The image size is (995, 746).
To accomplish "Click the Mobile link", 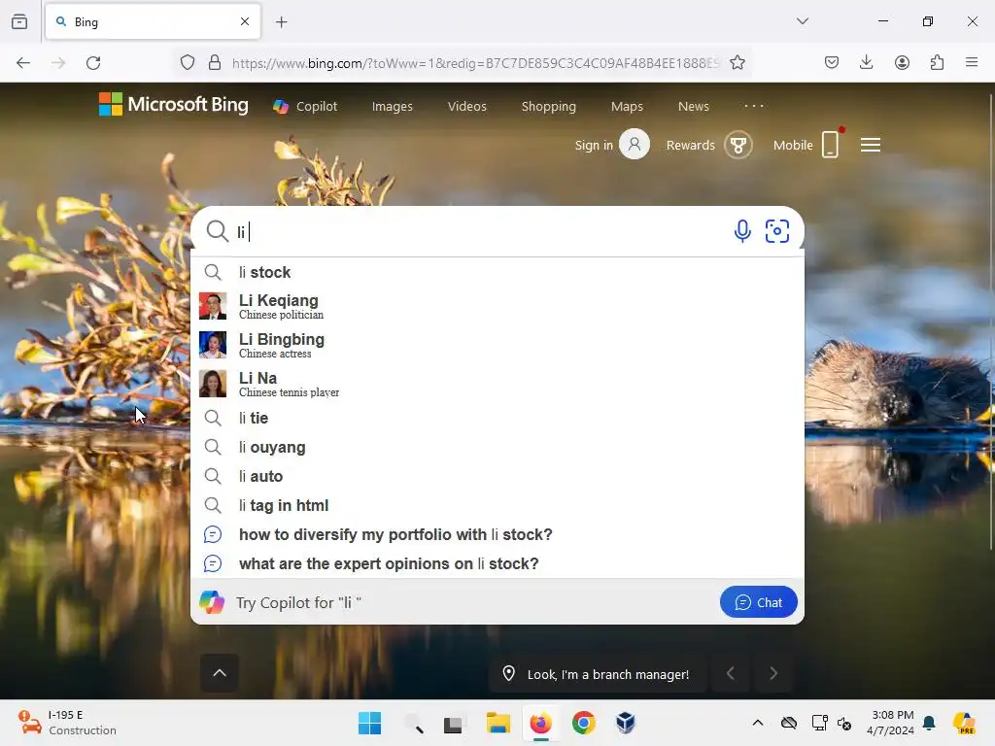I will point(793,146).
